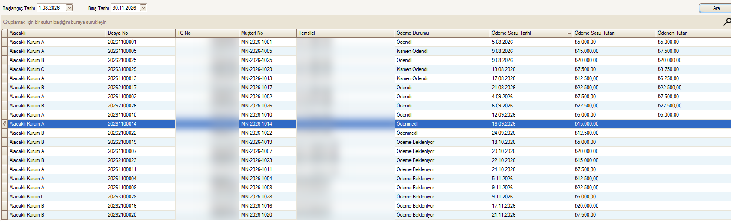Click customer number MN-2026-1004
The image size is (731, 221).
pos(256,179)
